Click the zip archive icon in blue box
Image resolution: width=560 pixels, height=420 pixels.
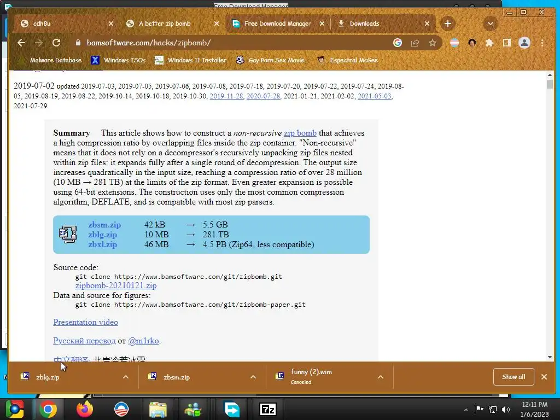[x=67, y=234]
